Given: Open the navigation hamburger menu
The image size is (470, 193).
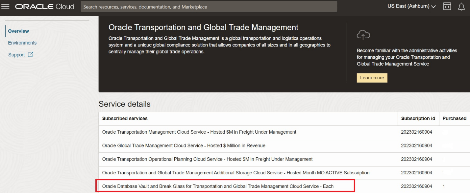Looking at the screenshot, I should point(6,6).
